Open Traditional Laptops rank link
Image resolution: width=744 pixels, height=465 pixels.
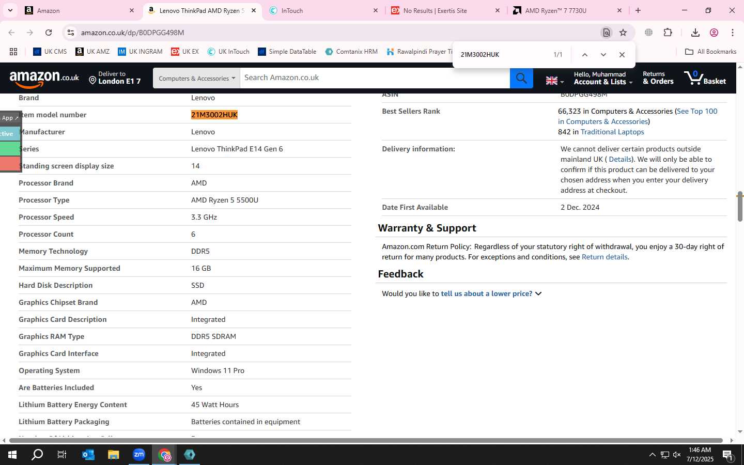click(x=612, y=132)
